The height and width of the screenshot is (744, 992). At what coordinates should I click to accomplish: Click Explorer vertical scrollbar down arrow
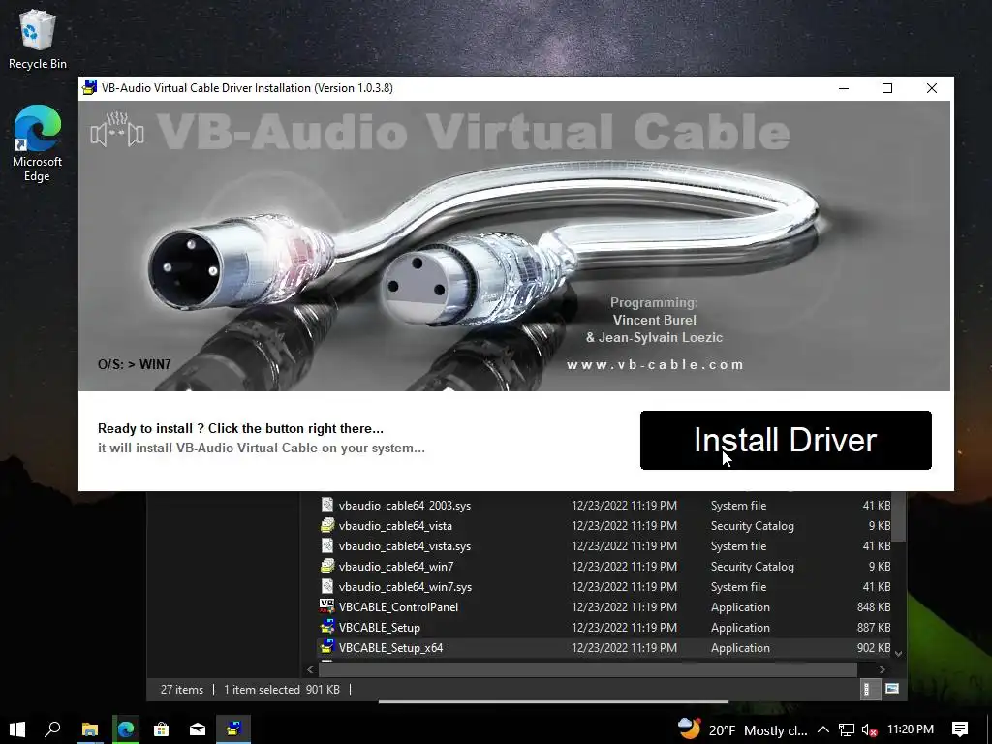point(898,654)
